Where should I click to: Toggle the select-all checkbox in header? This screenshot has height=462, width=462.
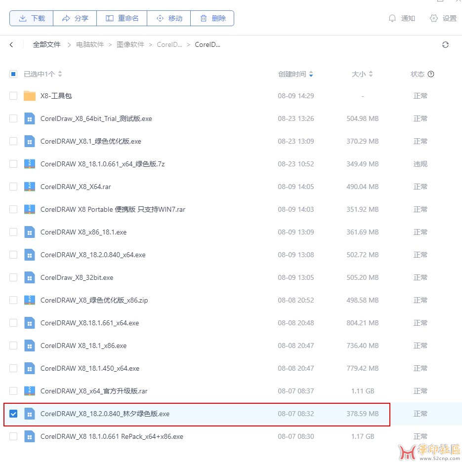[13, 74]
